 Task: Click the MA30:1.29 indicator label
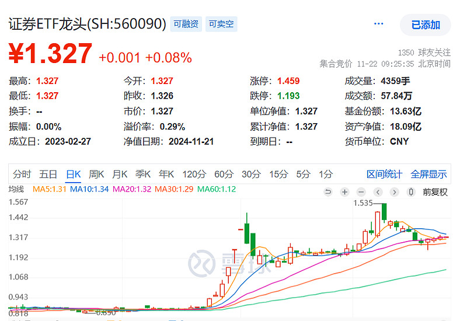174,189
